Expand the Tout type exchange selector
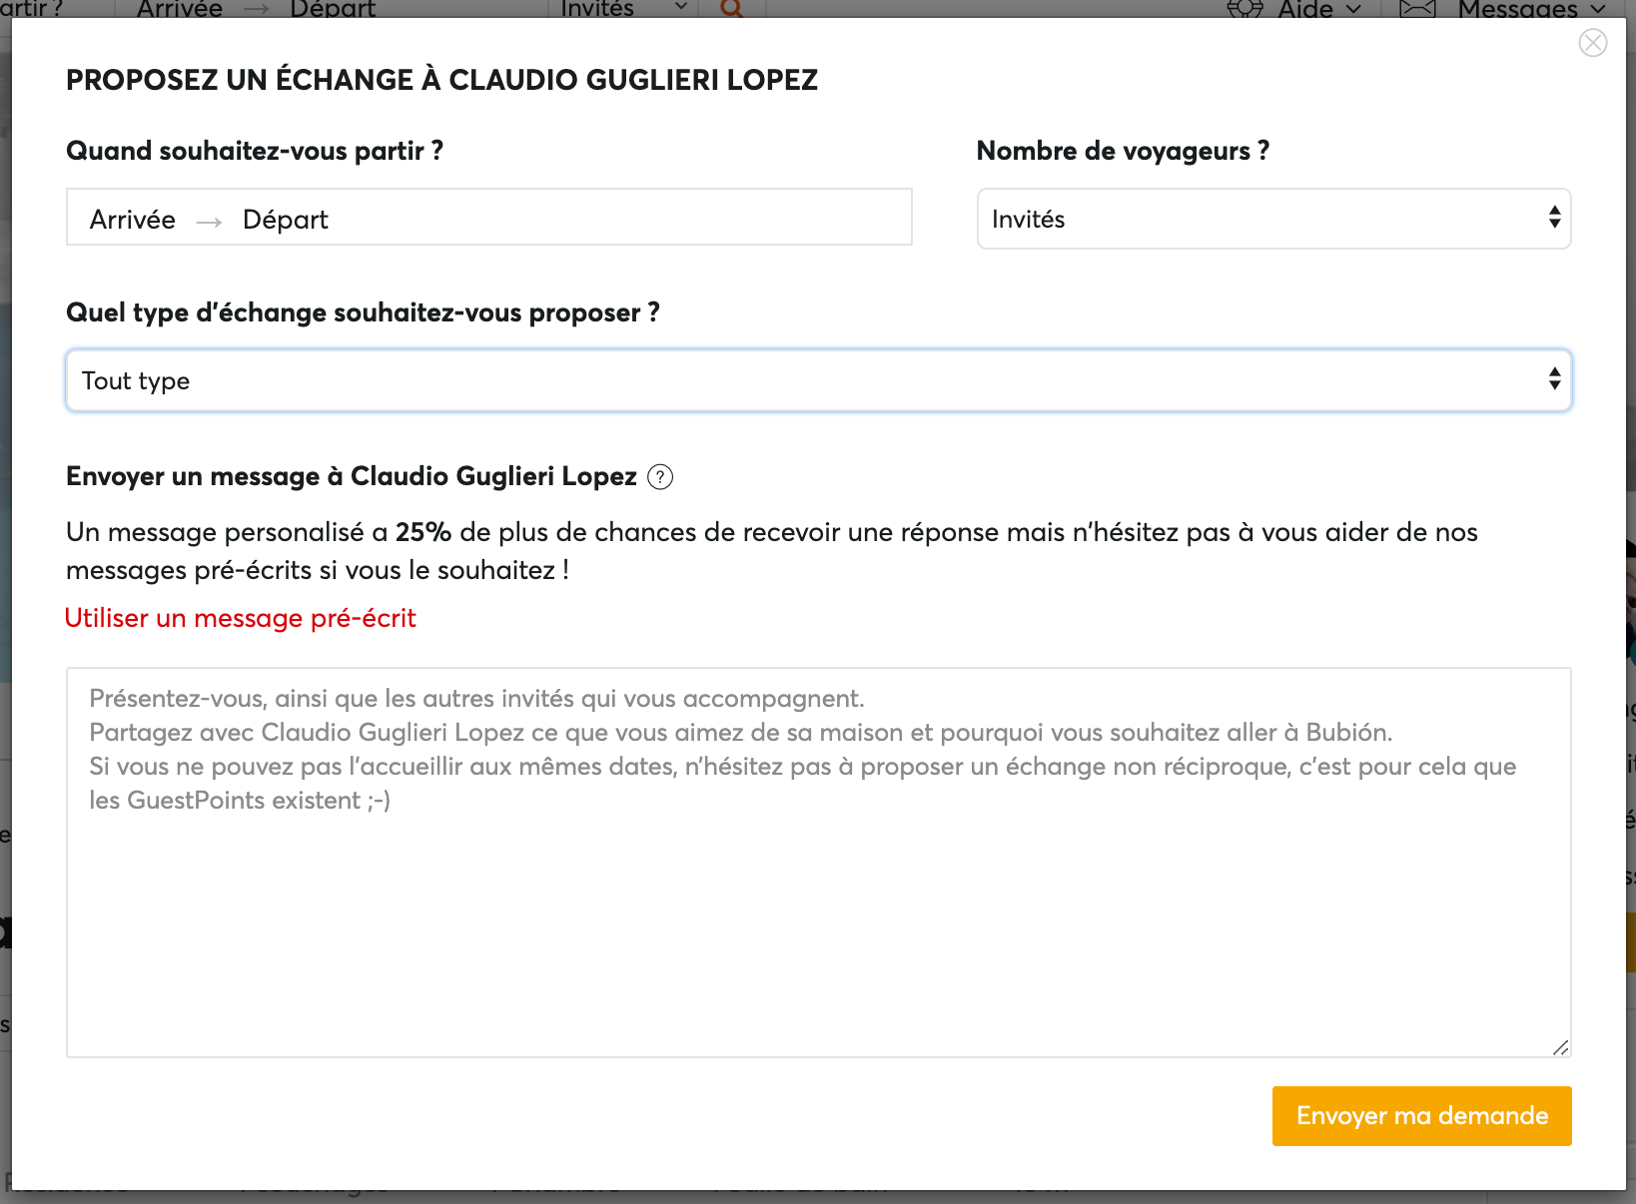 point(817,380)
